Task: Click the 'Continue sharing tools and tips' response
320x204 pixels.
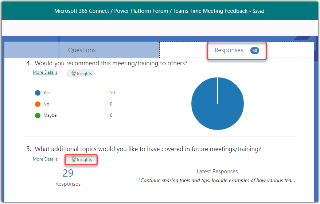Action: click(217, 180)
